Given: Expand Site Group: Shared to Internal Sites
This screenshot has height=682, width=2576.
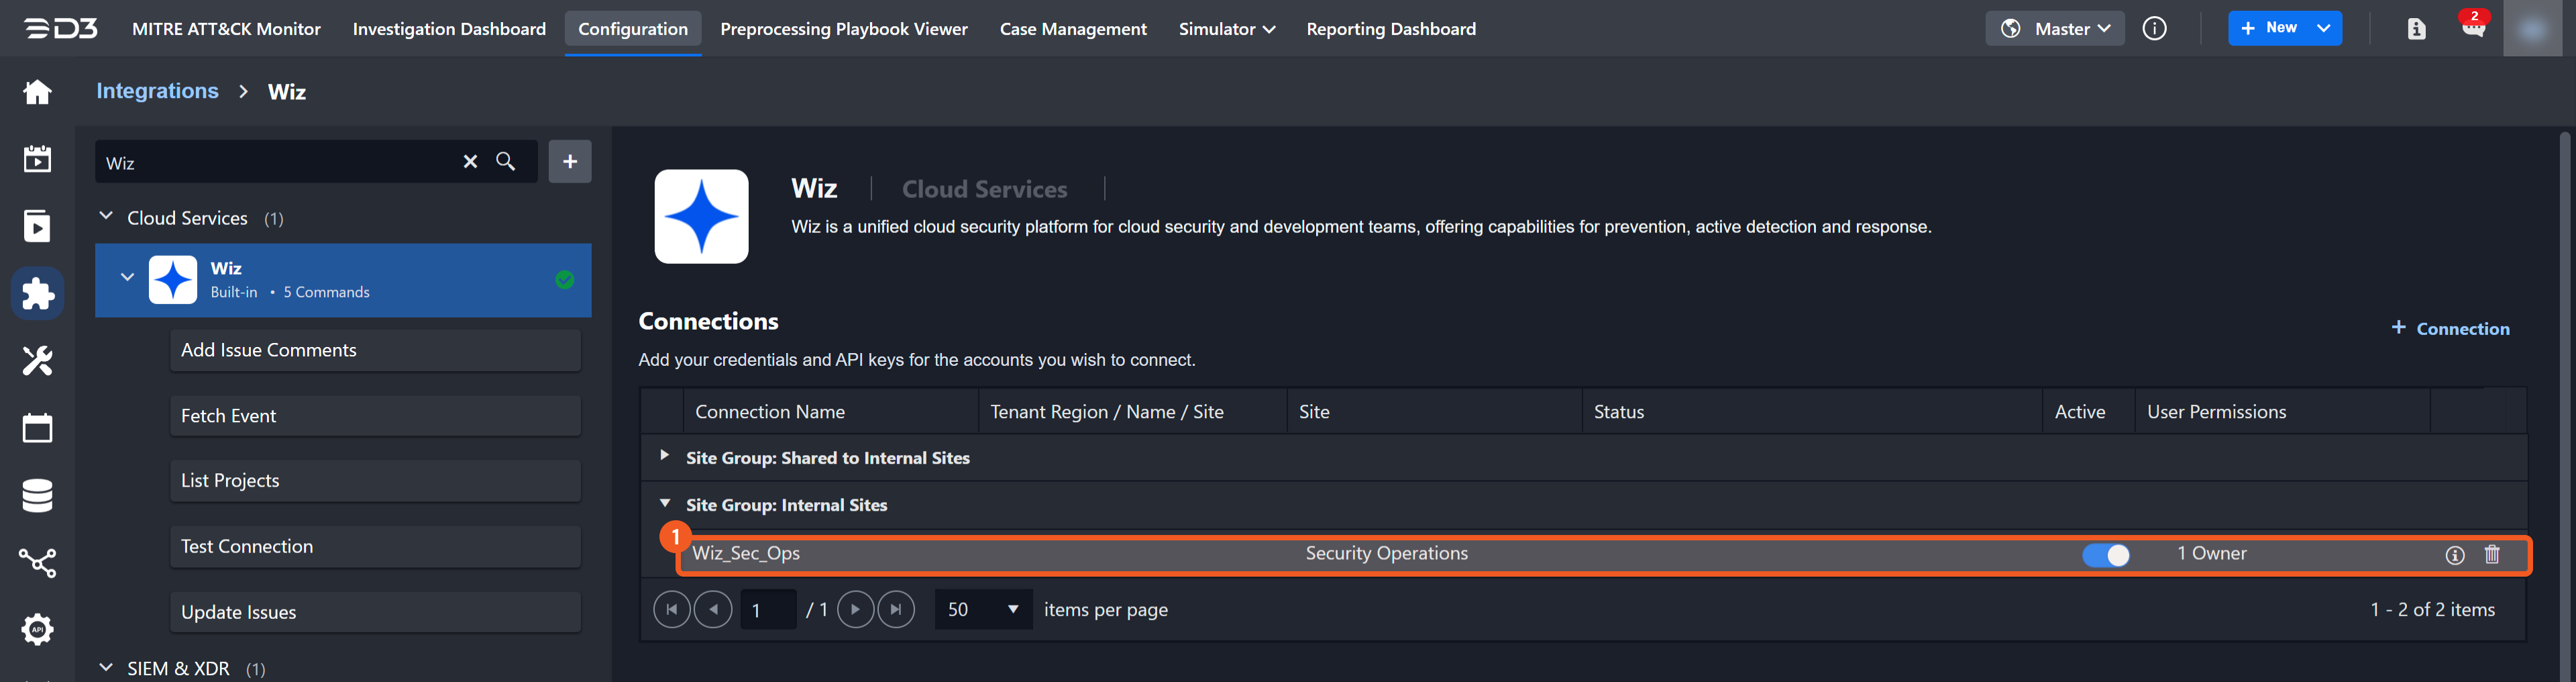Looking at the screenshot, I should (x=664, y=456).
